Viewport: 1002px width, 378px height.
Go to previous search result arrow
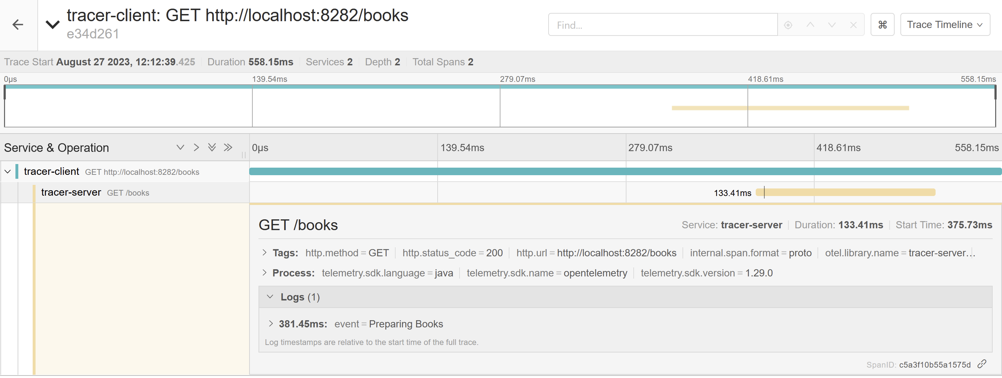[x=810, y=25]
